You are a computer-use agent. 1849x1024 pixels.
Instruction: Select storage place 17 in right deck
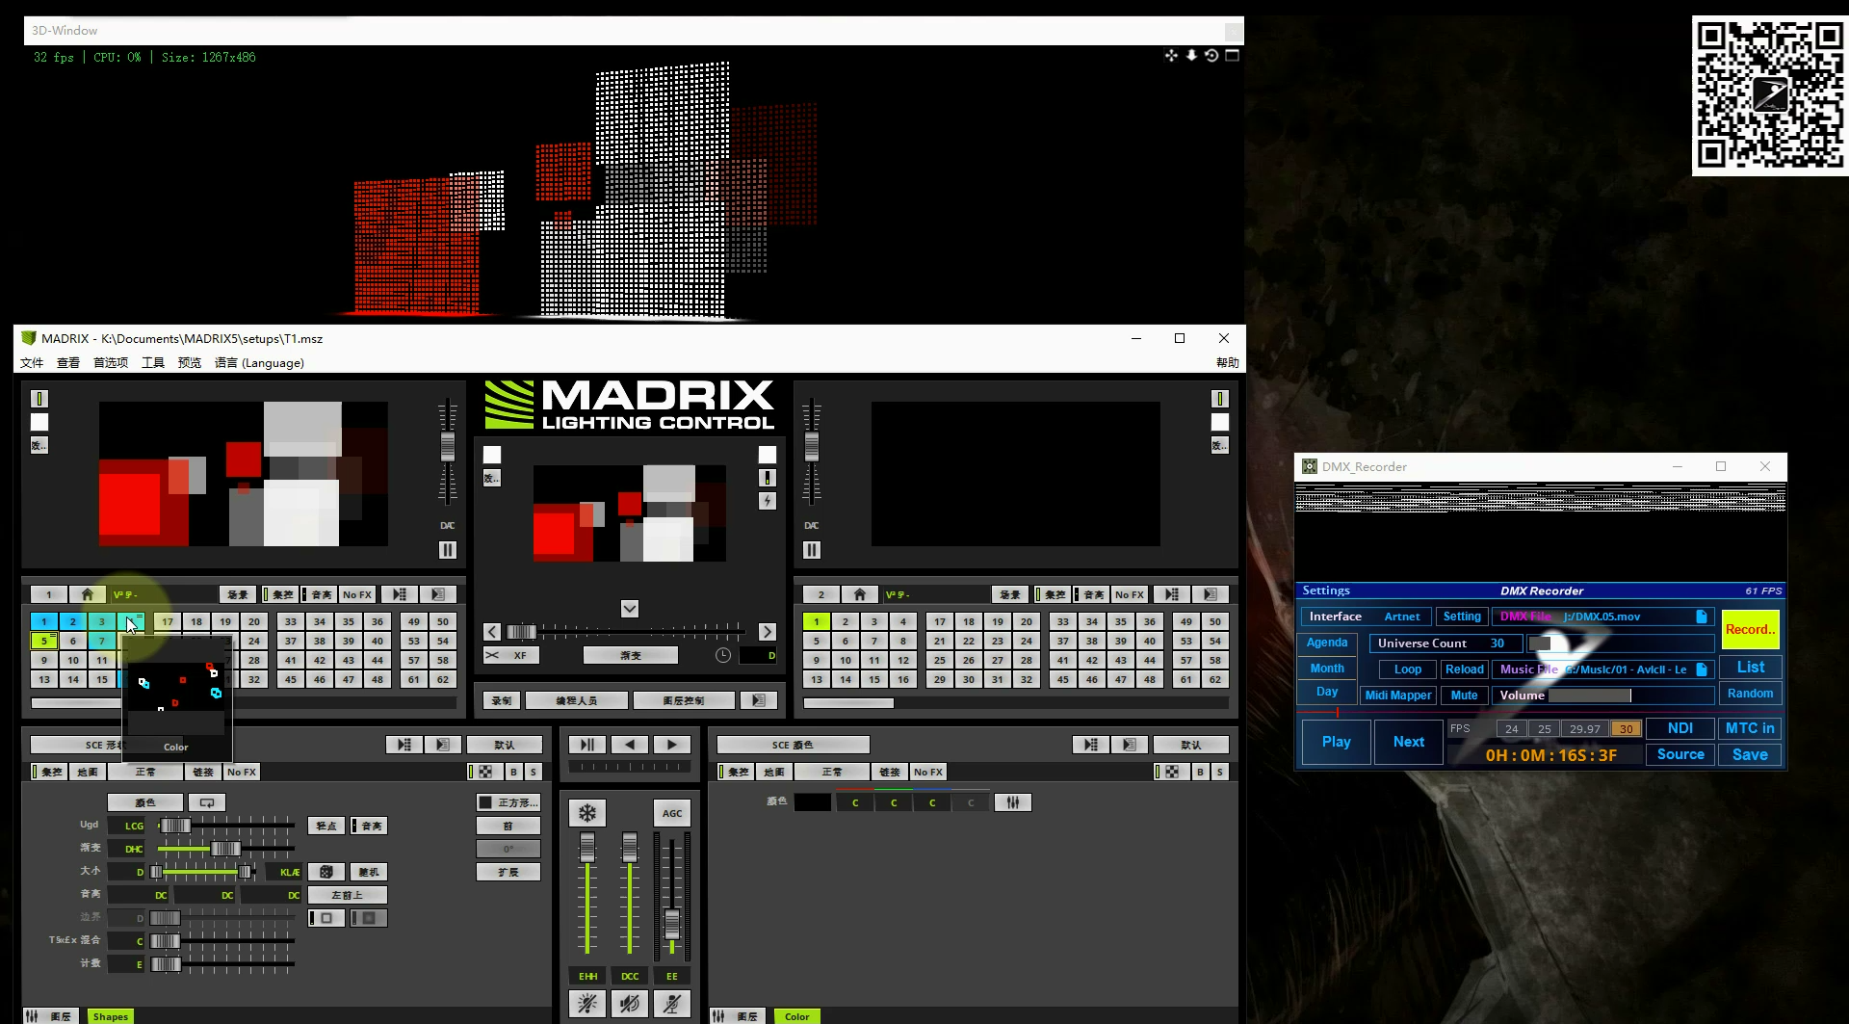point(940,621)
